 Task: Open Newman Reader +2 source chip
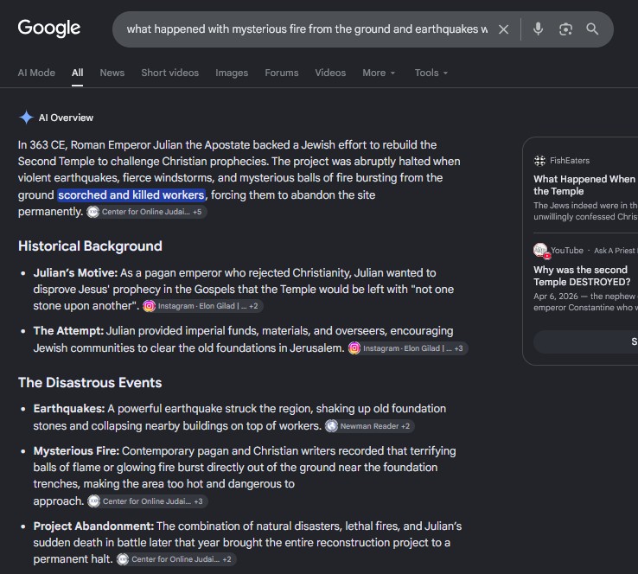(369, 426)
